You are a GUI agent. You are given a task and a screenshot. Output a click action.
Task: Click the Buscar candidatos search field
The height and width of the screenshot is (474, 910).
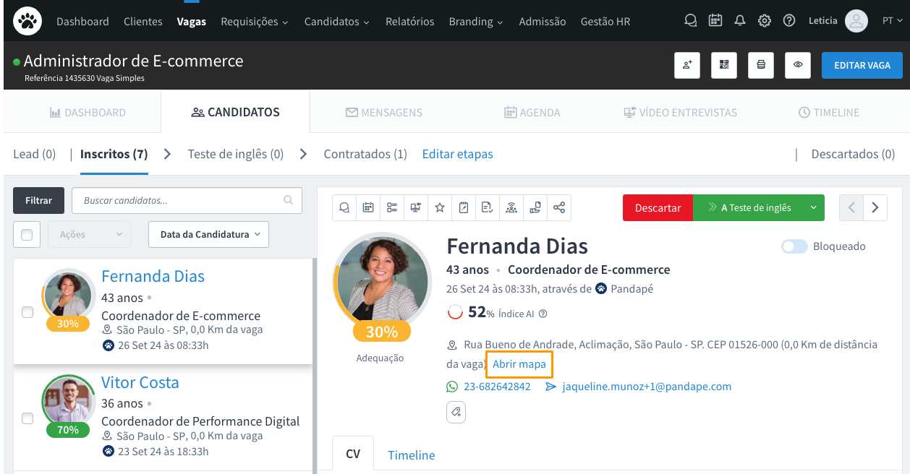coord(181,200)
